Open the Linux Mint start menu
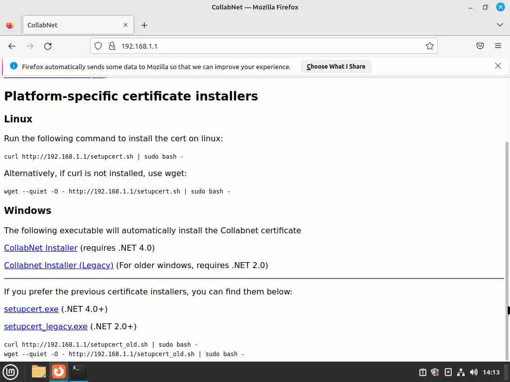 (x=11, y=372)
